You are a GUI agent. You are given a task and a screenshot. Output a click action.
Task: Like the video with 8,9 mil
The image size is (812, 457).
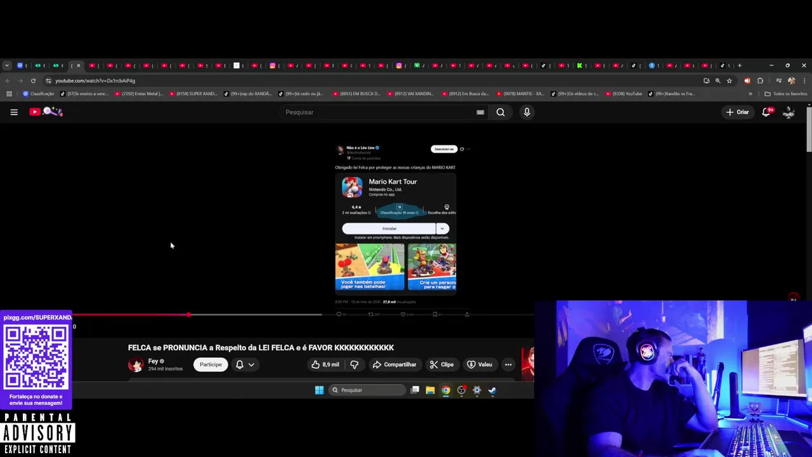click(x=325, y=364)
